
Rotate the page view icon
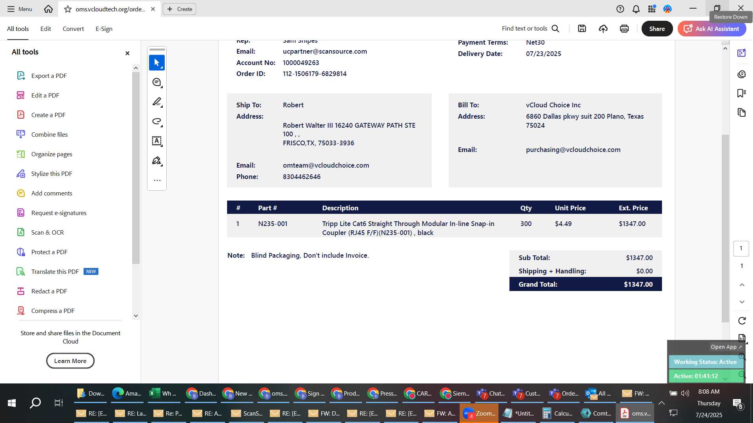(x=742, y=321)
